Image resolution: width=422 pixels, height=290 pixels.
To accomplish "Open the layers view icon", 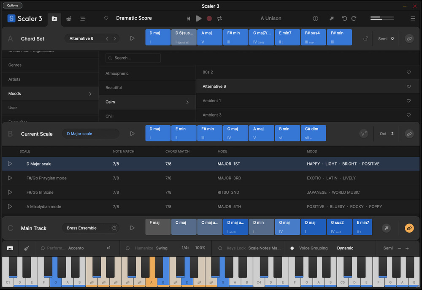I will click(69, 19).
